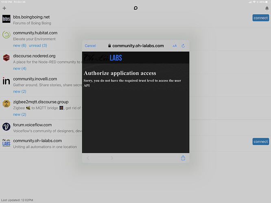This screenshot has width=271, height=203.
Task: Tap the community.oh-lalabs.com address field
Action: click(136, 46)
